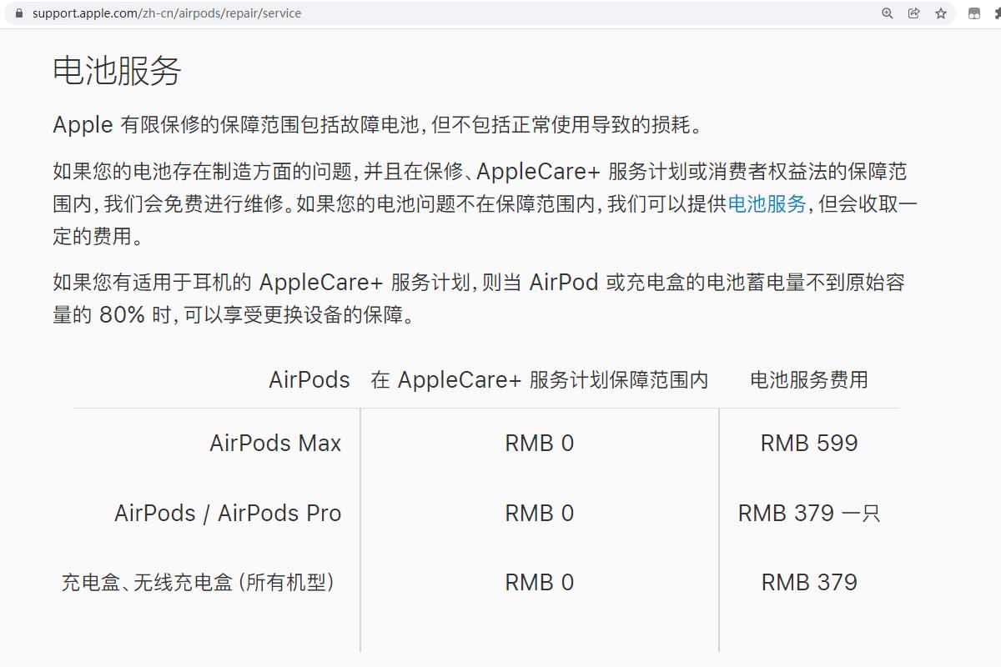Click the share page icon
This screenshot has width=1001, height=667.
914,13
